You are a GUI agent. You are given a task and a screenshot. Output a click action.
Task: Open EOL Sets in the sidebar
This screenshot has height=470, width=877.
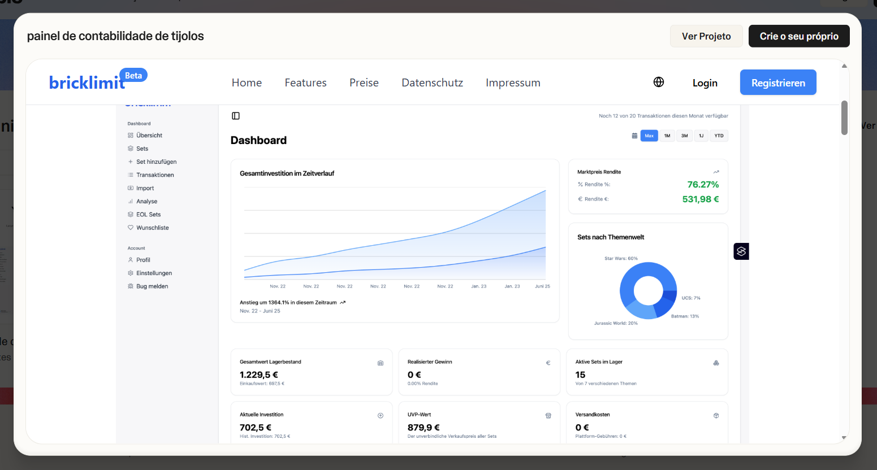tap(148, 215)
